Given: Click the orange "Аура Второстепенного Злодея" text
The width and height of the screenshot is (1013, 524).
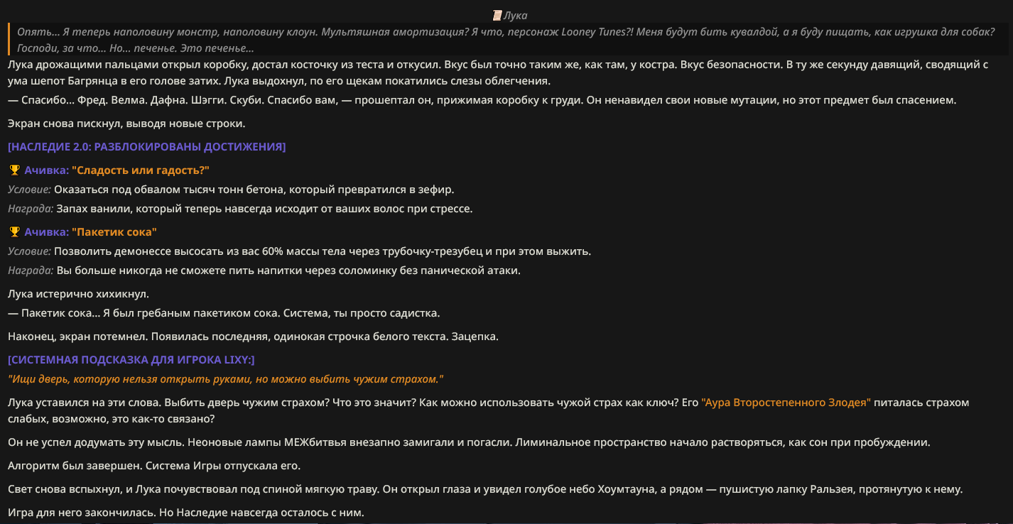Looking at the screenshot, I should point(786,403).
